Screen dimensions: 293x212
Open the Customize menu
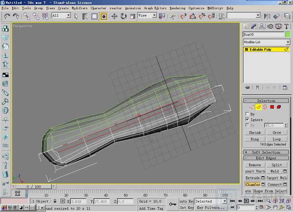196,8
